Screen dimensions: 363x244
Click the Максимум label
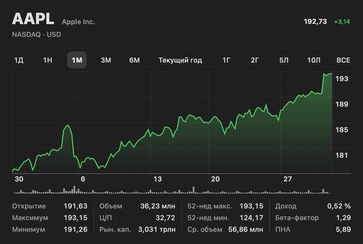[x=30, y=218]
